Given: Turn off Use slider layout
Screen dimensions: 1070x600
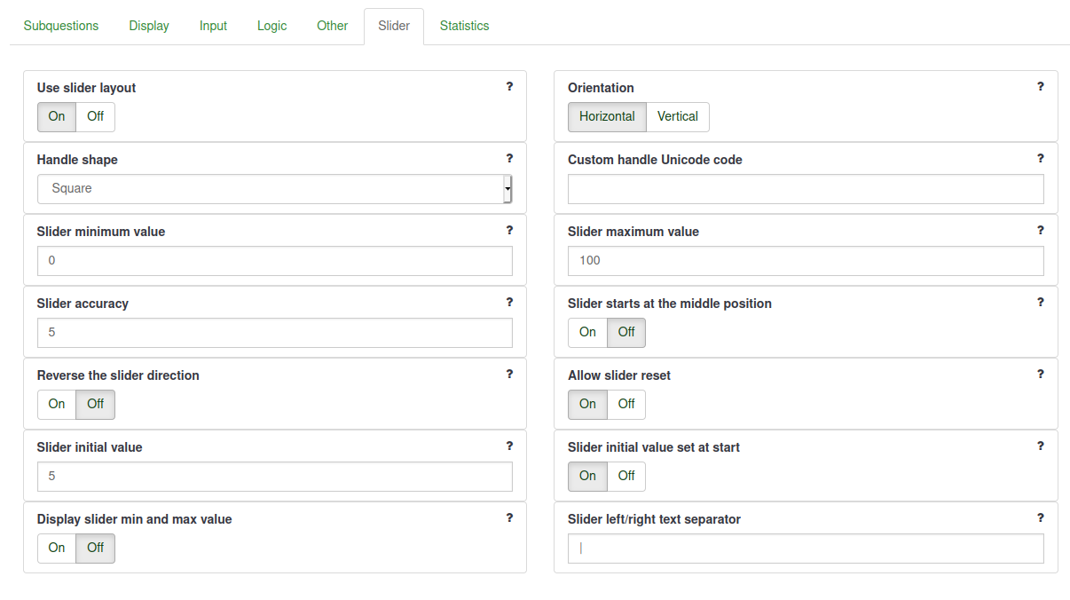Looking at the screenshot, I should click(x=95, y=116).
